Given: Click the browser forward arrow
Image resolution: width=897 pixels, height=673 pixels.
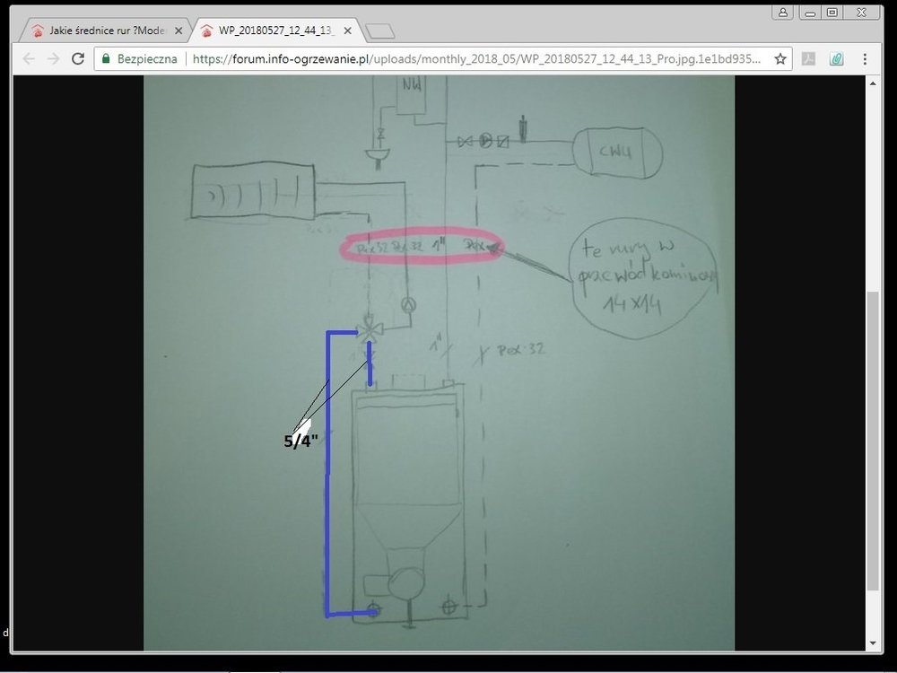Looking at the screenshot, I should tap(53, 59).
